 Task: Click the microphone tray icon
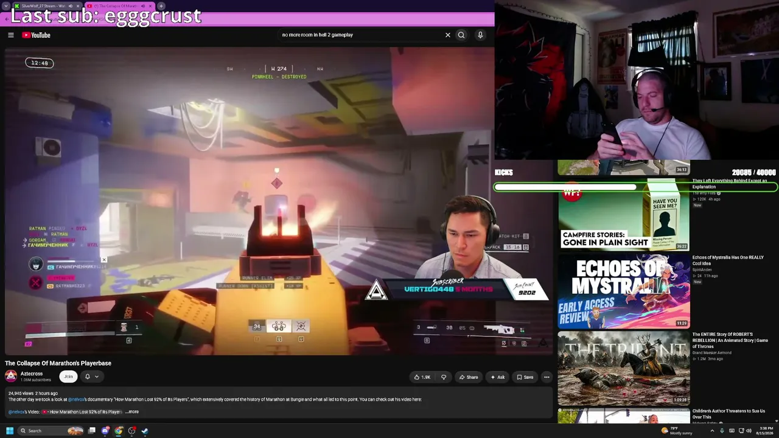click(x=722, y=431)
